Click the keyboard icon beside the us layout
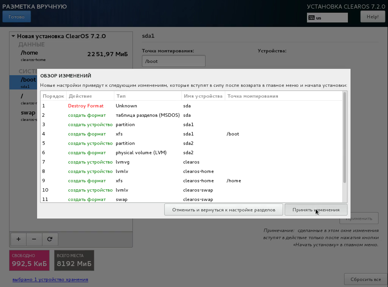This screenshot has height=287, width=388. click(312, 18)
